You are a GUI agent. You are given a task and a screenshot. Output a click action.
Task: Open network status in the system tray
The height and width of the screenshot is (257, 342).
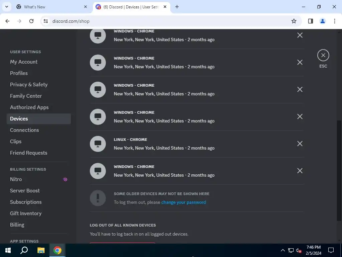click(x=291, y=250)
